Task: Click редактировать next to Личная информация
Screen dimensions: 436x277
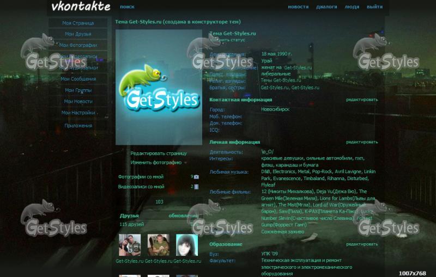Action: (x=362, y=142)
